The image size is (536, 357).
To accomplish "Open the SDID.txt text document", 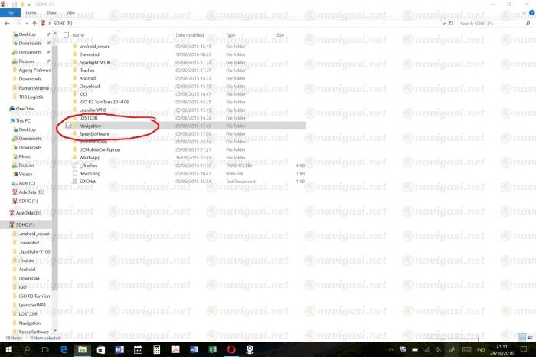I will [74, 181].
